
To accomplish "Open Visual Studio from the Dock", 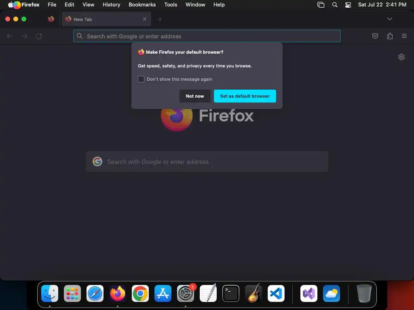I will 308,293.
